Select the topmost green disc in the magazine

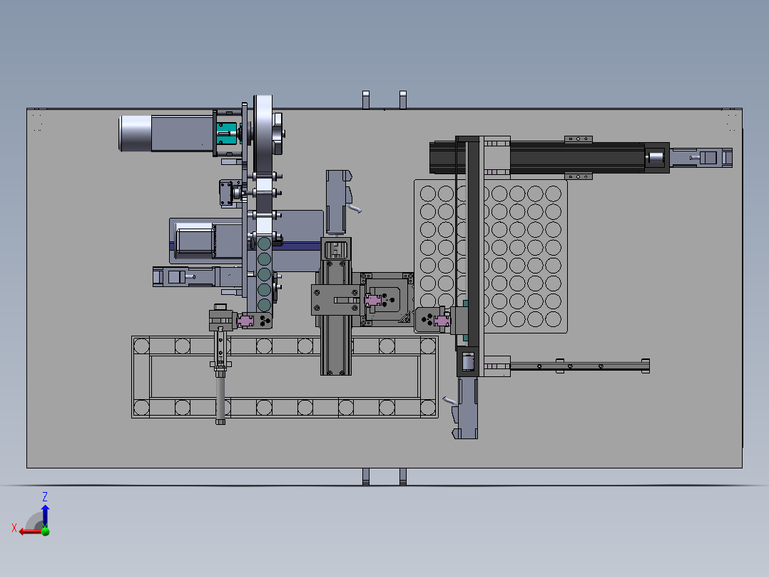pyautogui.click(x=265, y=244)
